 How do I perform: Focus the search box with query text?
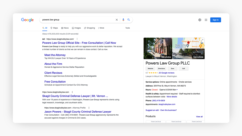(x=77, y=20)
